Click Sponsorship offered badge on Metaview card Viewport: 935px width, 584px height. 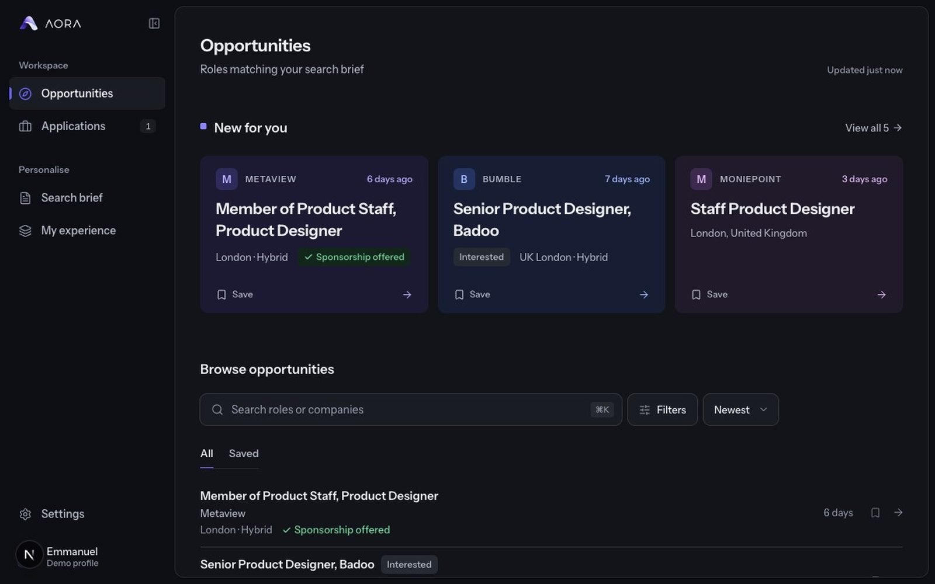(x=354, y=257)
